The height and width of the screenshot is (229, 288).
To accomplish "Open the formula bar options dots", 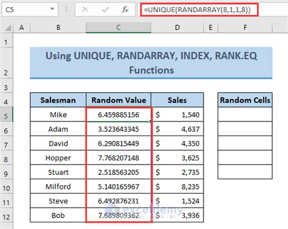I will [66, 9].
